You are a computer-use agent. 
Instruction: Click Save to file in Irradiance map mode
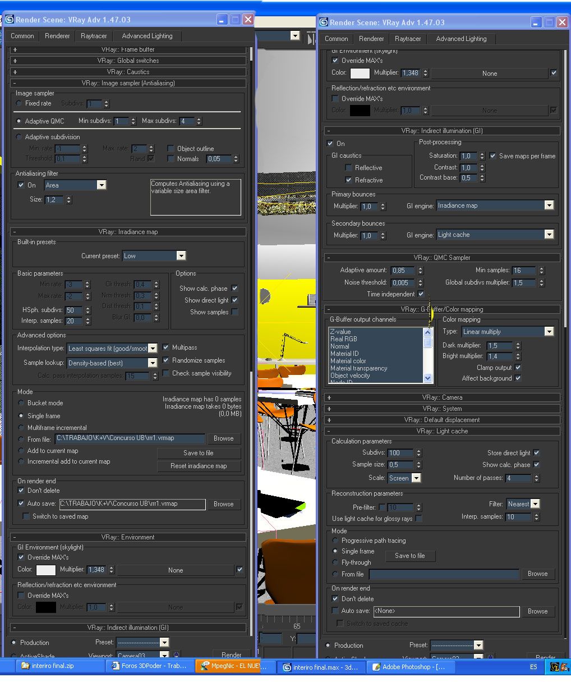[199, 453]
